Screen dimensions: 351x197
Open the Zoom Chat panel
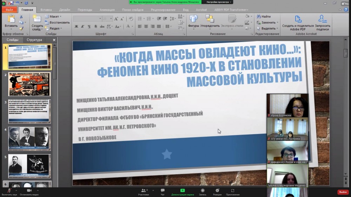pyautogui.click(x=163, y=190)
